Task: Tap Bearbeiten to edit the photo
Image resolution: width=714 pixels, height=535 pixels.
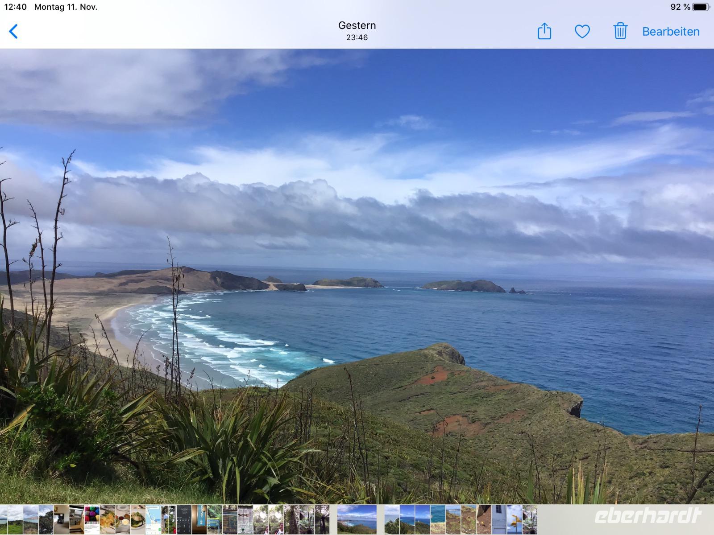Action: 670,32
